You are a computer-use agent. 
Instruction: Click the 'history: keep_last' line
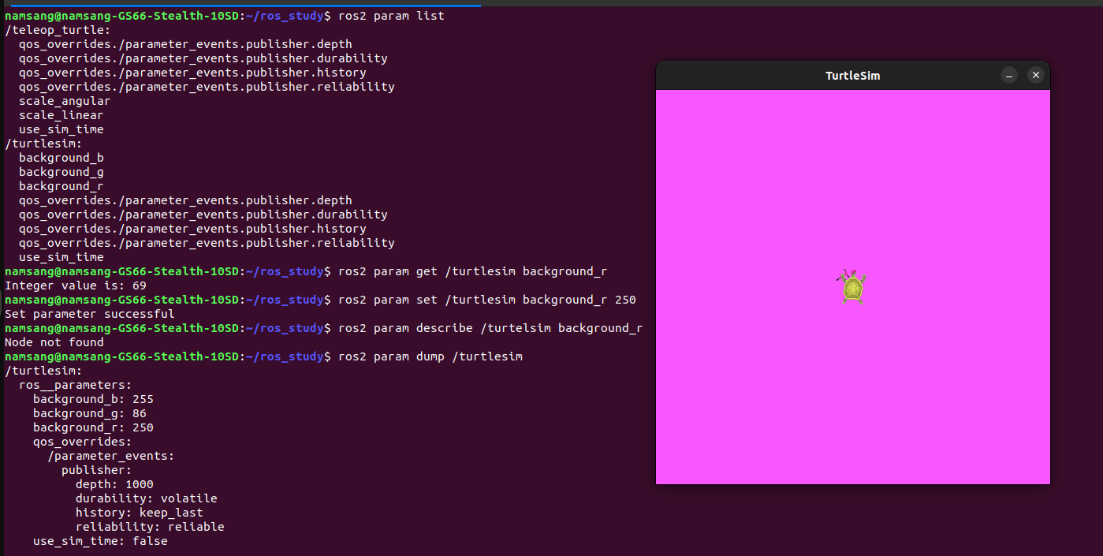tap(140, 513)
